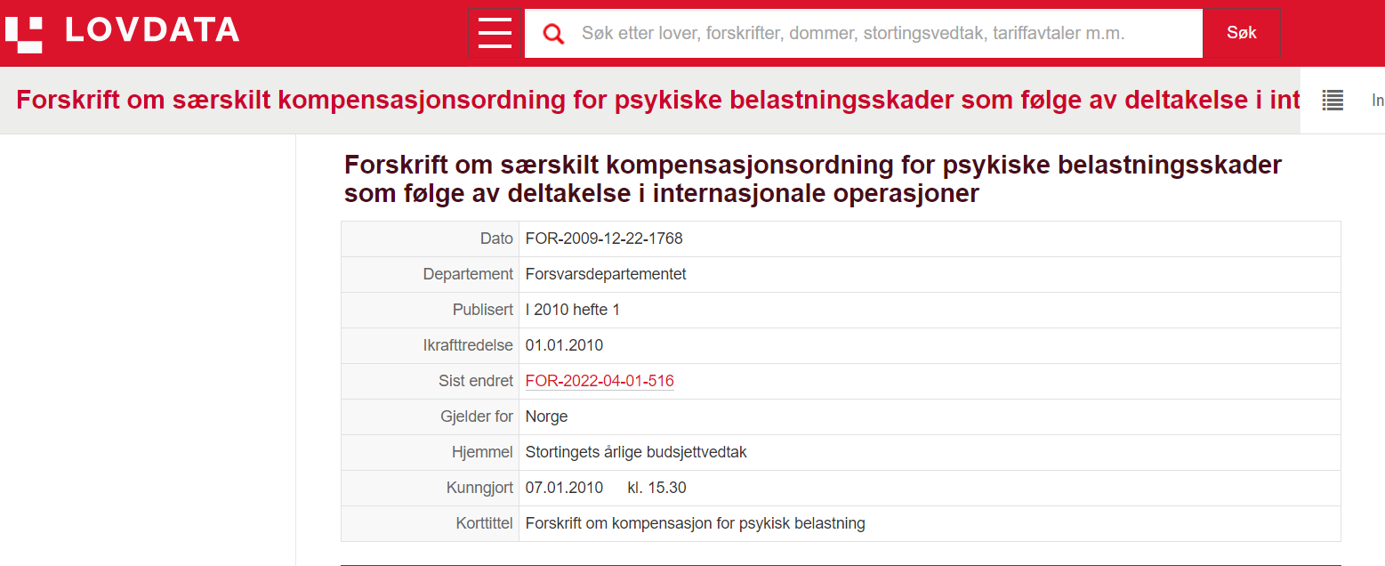Click the 'Gjelder for' row label
The height and width of the screenshot is (566, 1385).
[477, 416]
